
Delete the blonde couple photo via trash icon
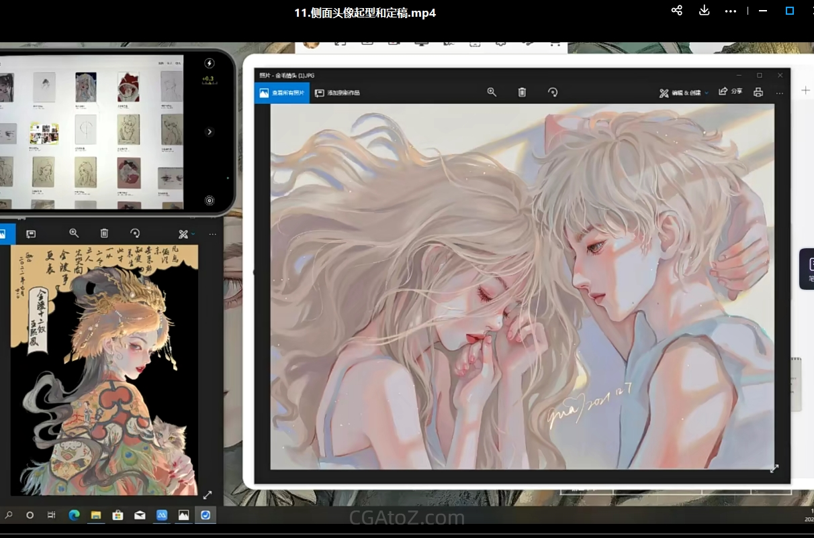tap(522, 93)
